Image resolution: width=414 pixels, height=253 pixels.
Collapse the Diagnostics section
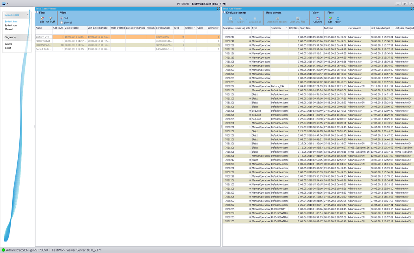point(28,37)
